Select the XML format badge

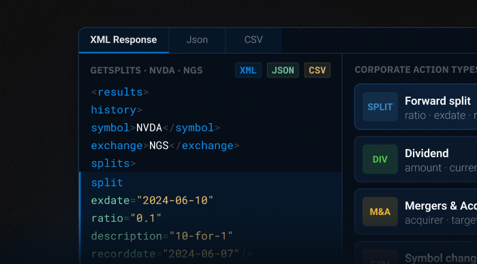click(248, 70)
